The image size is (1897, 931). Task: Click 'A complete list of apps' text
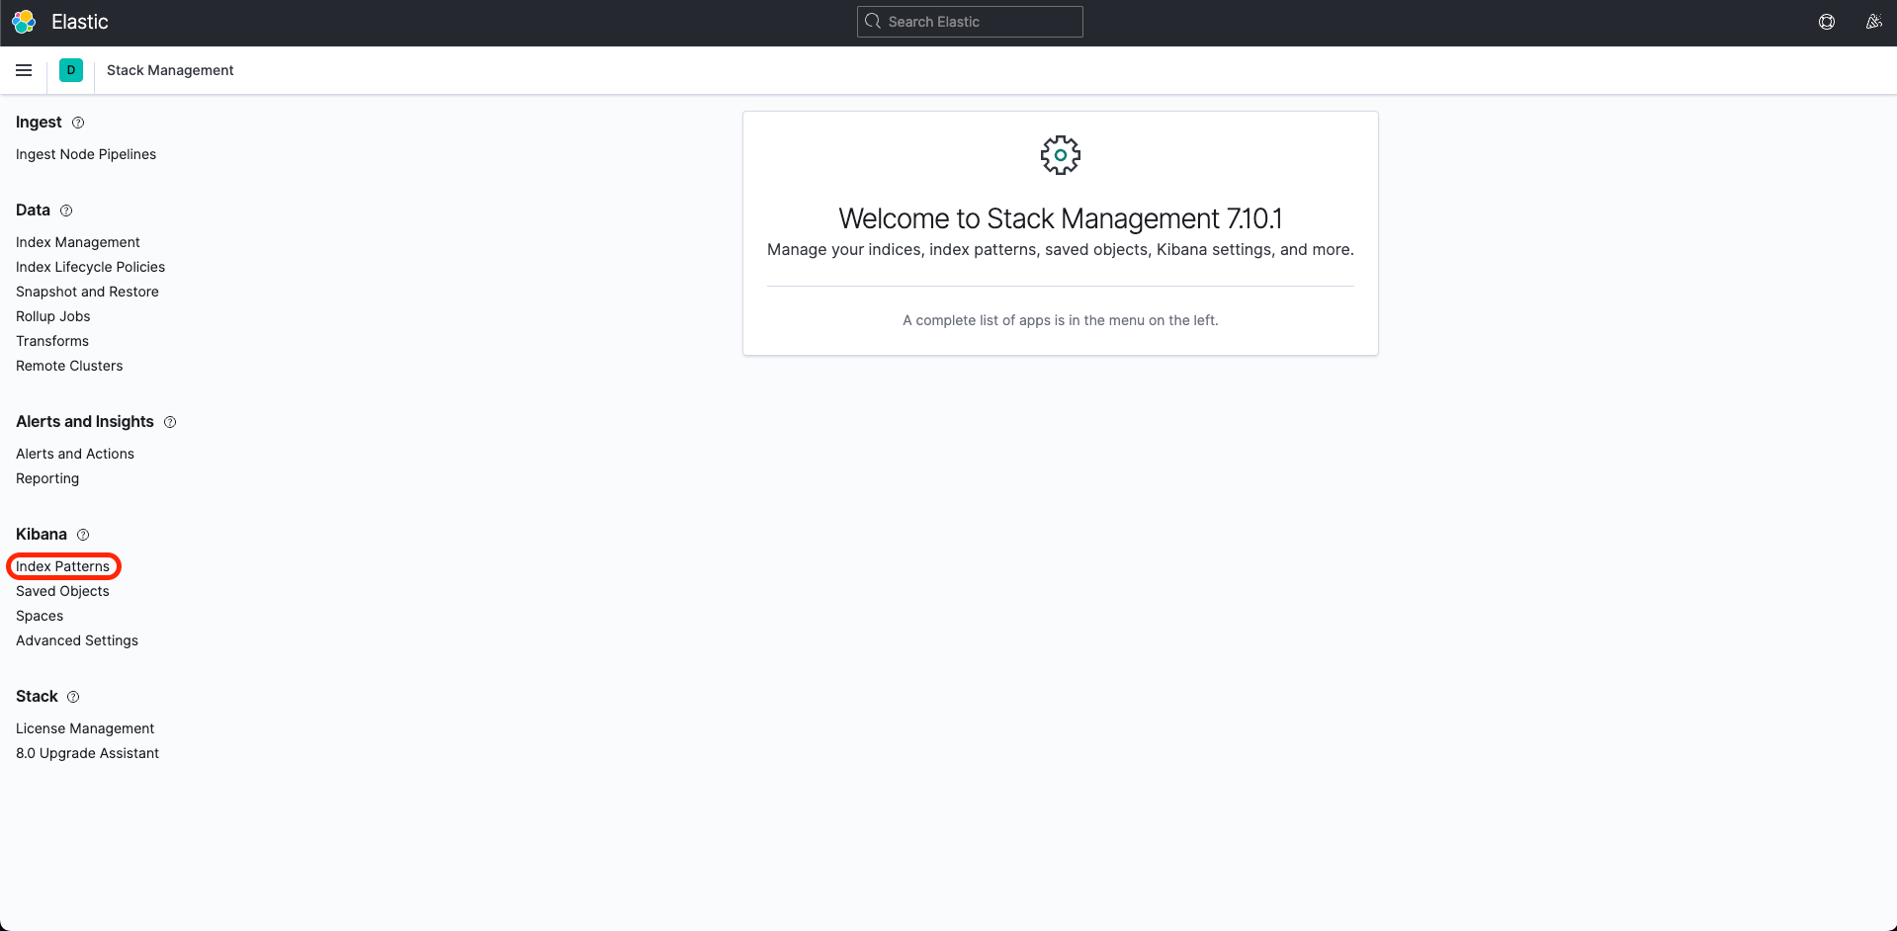(x=1061, y=320)
